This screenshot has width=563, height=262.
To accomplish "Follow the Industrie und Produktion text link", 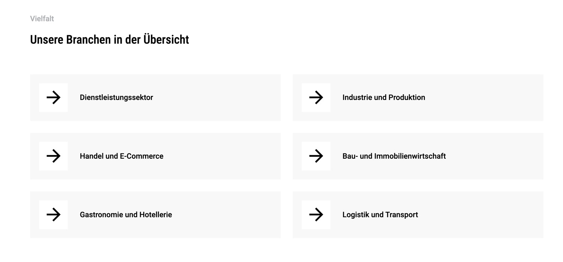I will click(384, 98).
